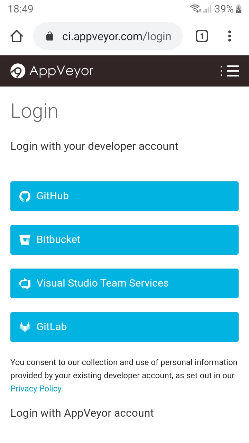Tap the browser home icon

coord(17,36)
